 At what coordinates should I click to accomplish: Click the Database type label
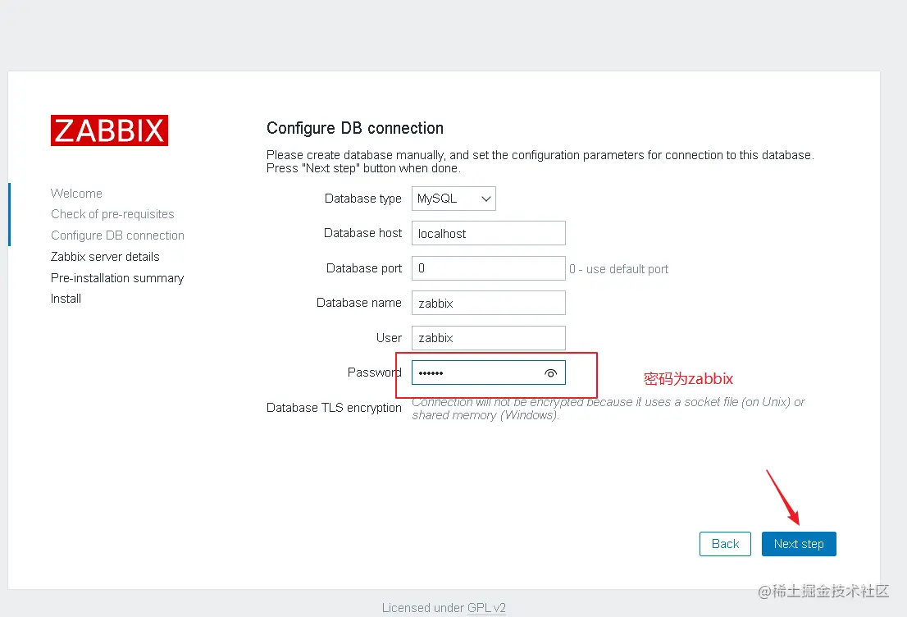[363, 199]
